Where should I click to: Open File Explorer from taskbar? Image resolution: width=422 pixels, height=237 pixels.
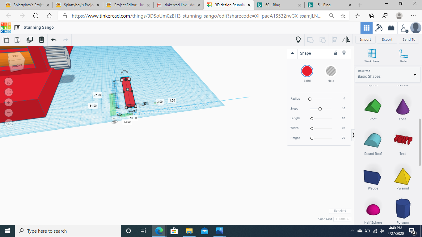tap(189, 231)
